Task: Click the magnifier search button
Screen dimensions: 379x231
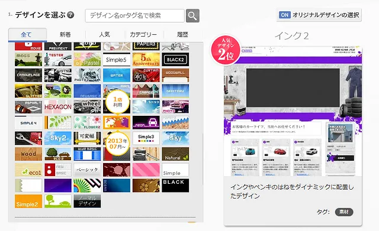Action: [x=192, y=16]
